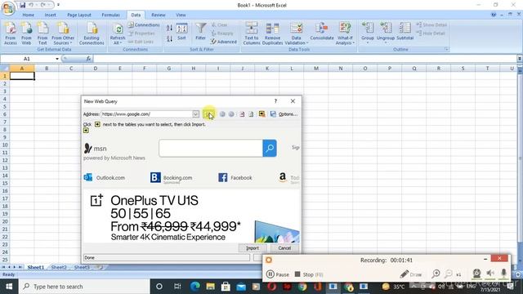This screenshot has height=294, width=523.
Task: Click the formula bar input
Action: 305,59
